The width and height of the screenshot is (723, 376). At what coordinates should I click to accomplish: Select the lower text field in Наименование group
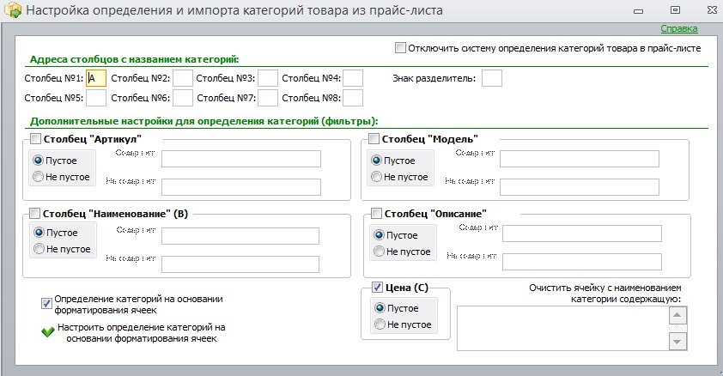[240, 264]
